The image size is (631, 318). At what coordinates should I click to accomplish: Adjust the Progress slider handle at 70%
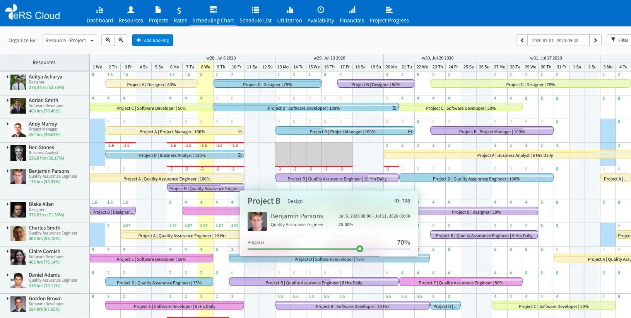pos(360,249)
